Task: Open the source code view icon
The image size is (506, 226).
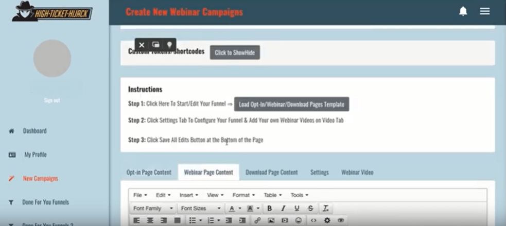Action: pyautogui.click(x=313, y=220)
